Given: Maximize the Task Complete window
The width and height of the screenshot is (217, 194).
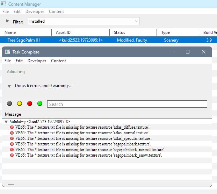Looking at the screenshot, I should pyautogui.click(x=188, y=52).
